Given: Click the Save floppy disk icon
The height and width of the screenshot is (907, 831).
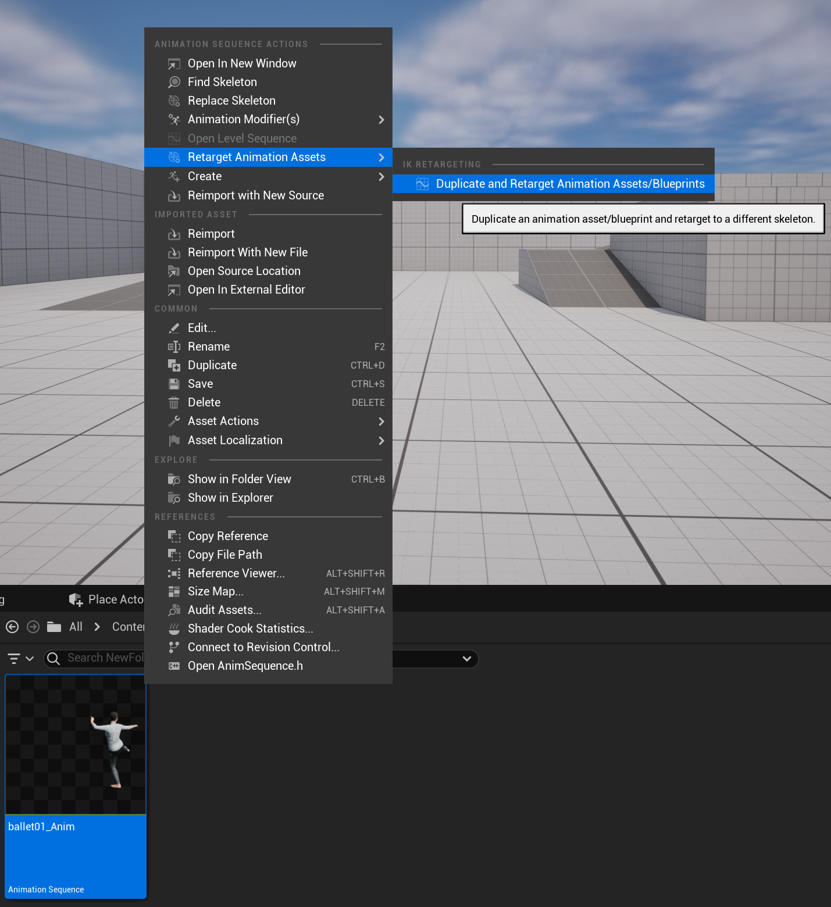Looking at the screenshot, I should point(174,384).
